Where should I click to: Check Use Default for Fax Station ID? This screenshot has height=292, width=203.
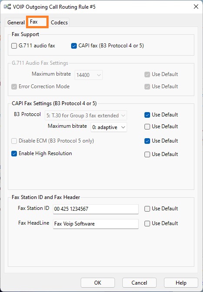pyautogui.click(x=147, y=209)
